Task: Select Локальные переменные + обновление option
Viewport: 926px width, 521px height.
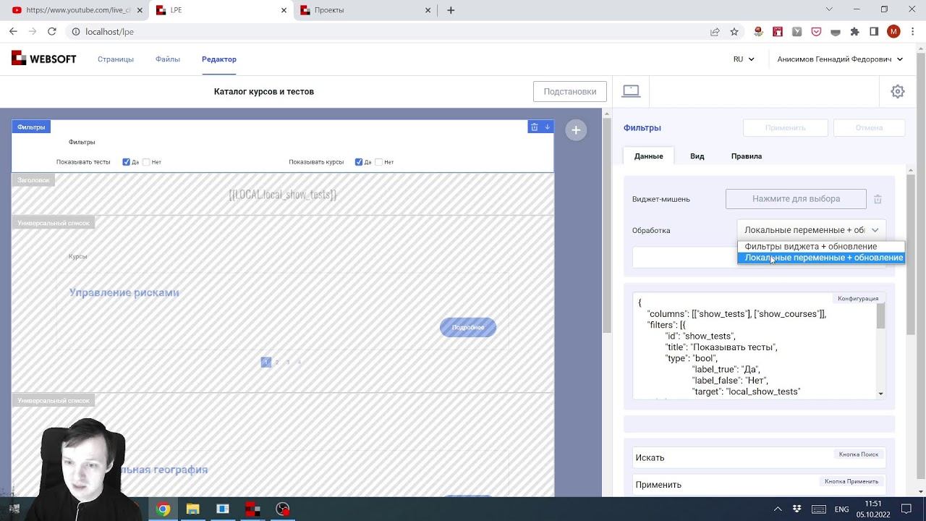Action: (x=821, y=258)
